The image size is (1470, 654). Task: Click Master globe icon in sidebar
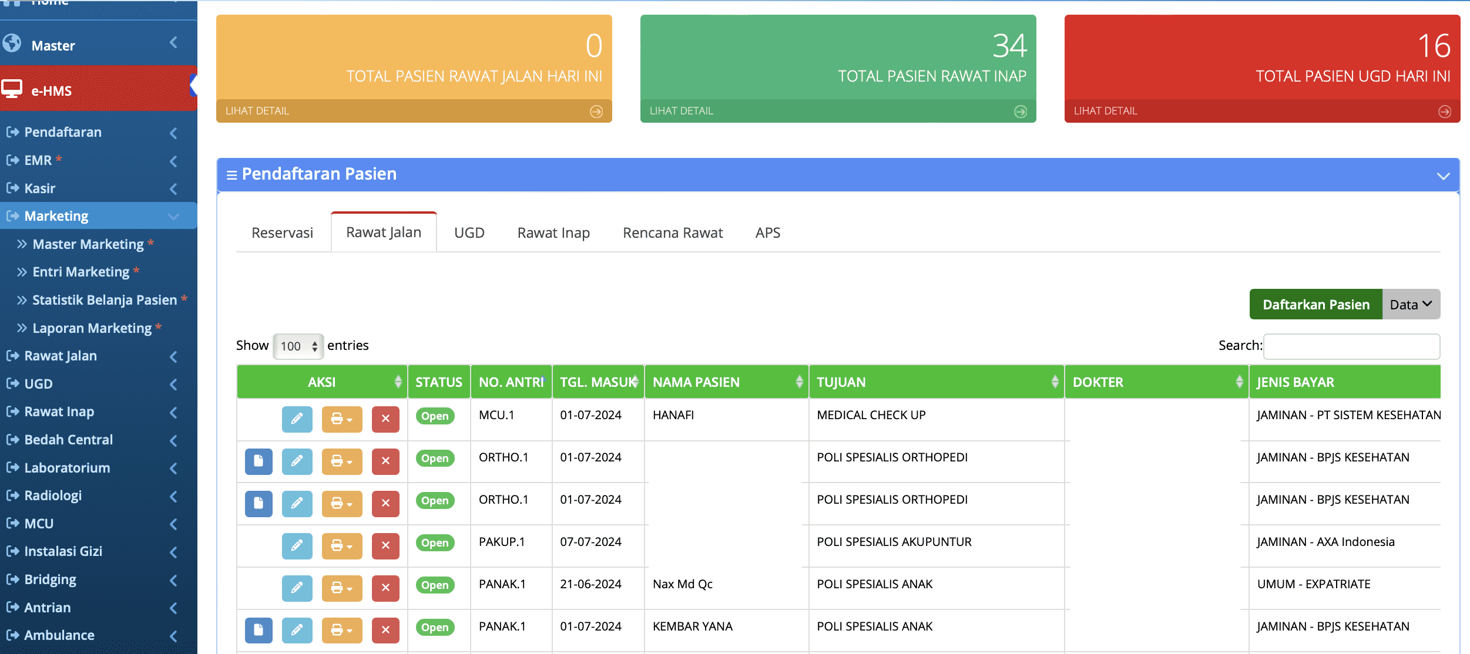[12, 43]
